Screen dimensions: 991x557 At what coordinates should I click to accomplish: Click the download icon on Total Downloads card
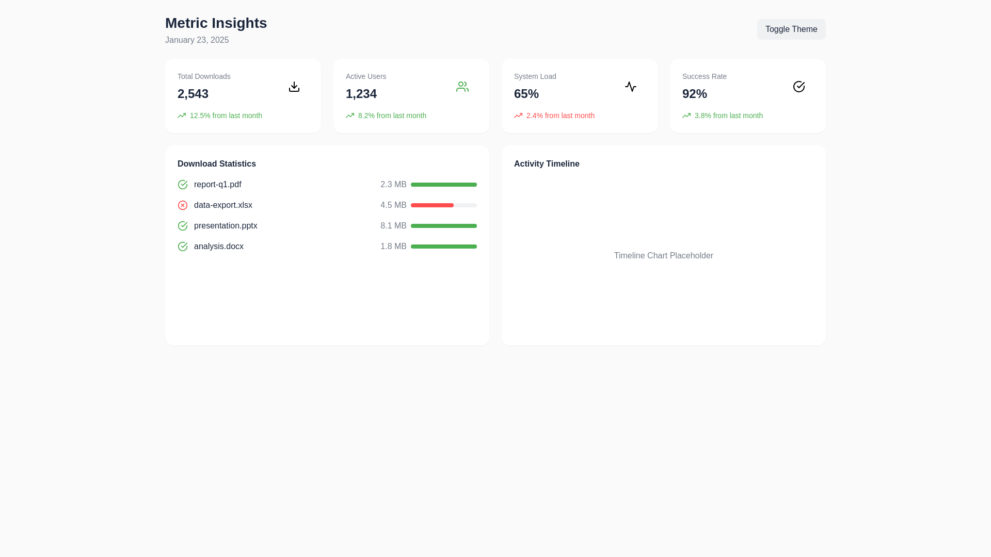(294, 87)
